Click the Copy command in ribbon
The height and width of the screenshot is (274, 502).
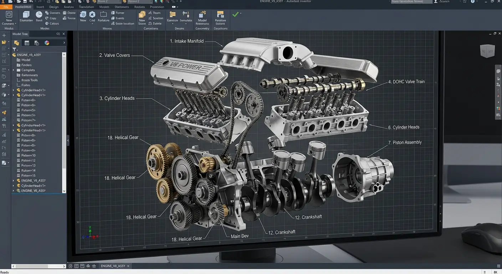point(51,18)
